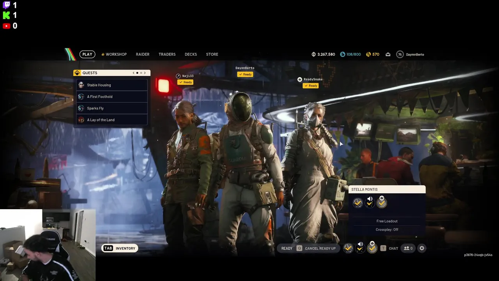This screenshot has height=281, width=499.
Task: Select crown-marked leader avatar in bottom bar
Action: coord(372,247)
